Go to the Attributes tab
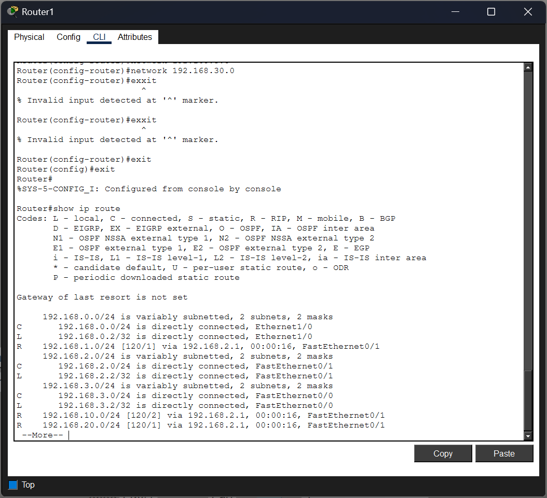 pyautogui.click(x=134, y=37)
